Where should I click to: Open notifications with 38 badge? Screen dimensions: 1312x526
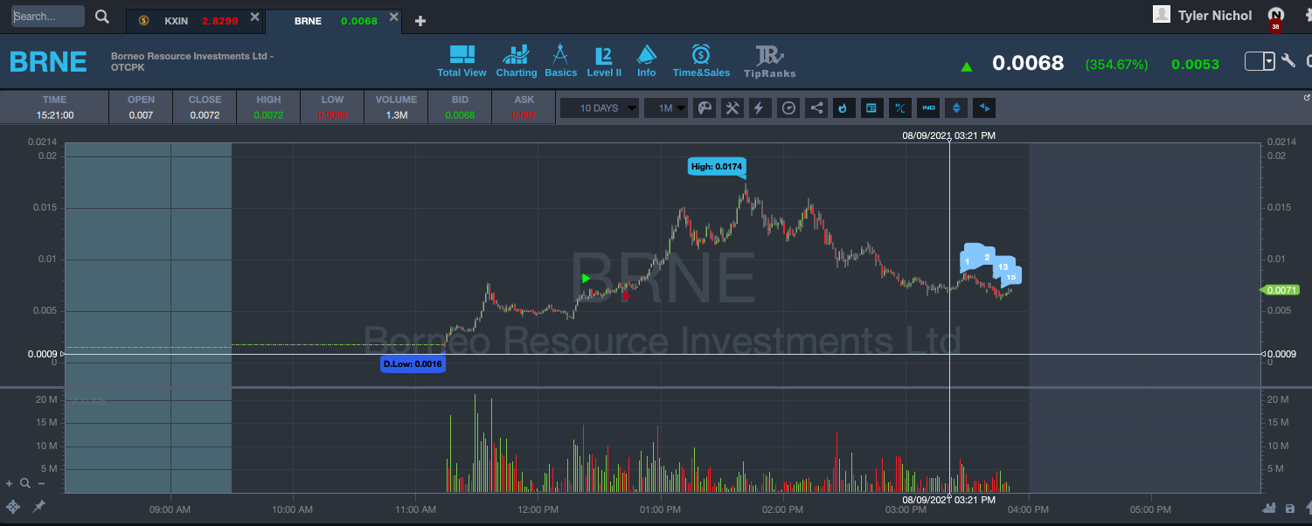click(x=1276, y=17)
